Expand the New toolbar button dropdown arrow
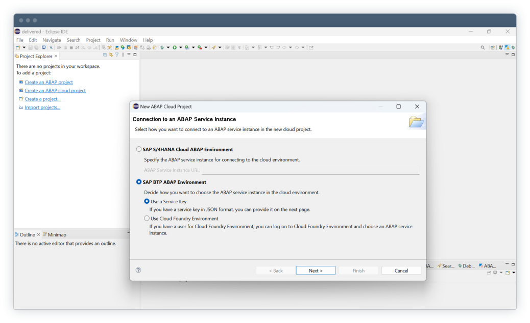 [23, 47]
